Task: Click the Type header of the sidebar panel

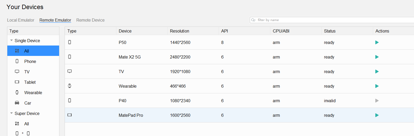Action: coord(14,31)
